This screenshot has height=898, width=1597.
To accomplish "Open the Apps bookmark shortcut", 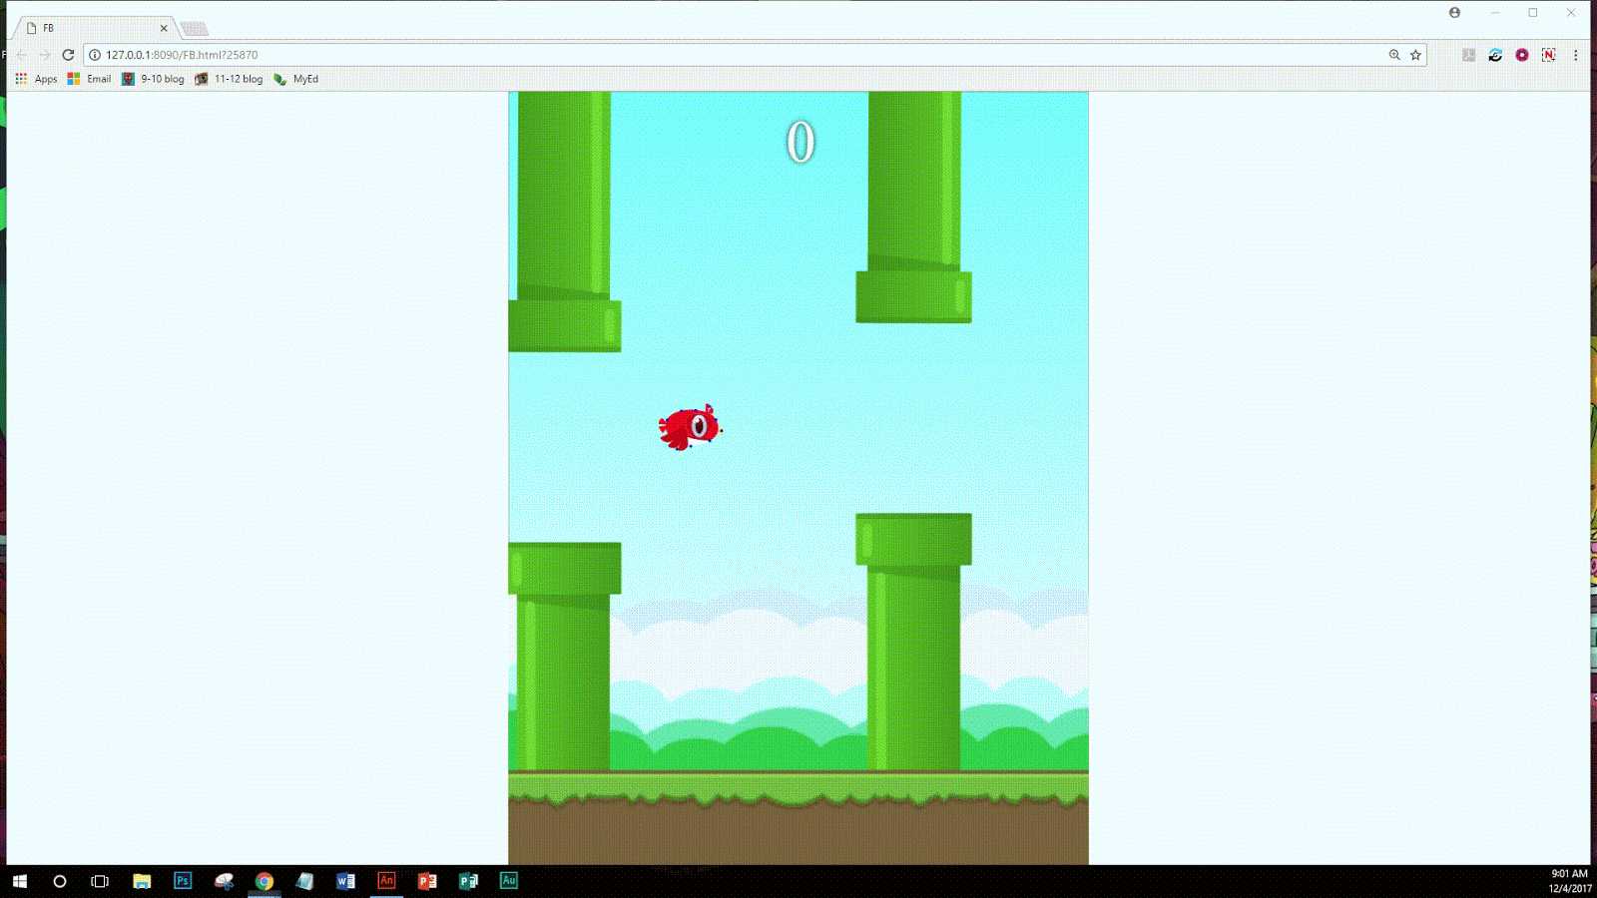I will point(36,79).
